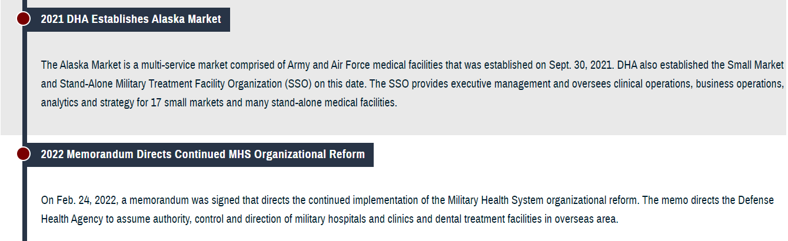Click the date "Feb. 24, 2022" in the paragraph
This screenshot has width=788, height=241.
point(87,200)
